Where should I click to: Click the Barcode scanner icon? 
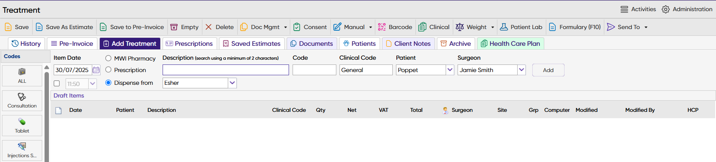tap(382, 27)
